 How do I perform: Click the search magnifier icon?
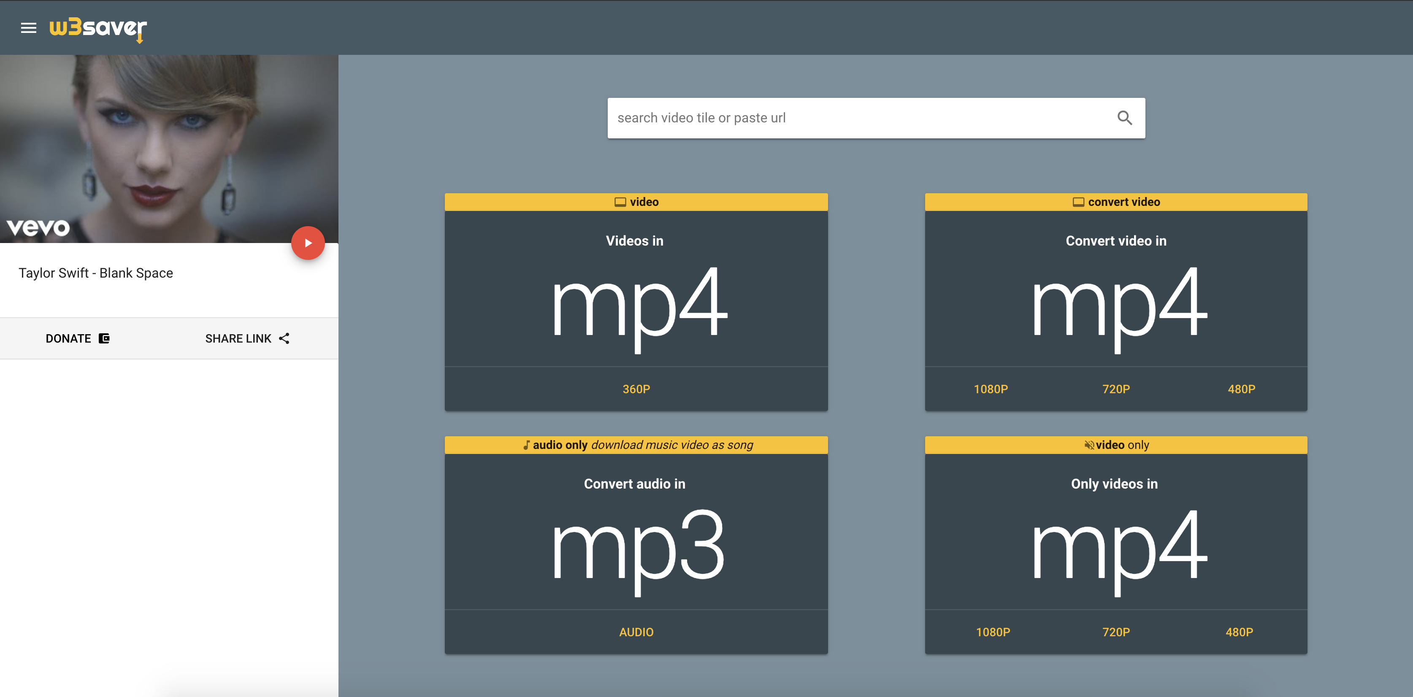point(1124,118)
